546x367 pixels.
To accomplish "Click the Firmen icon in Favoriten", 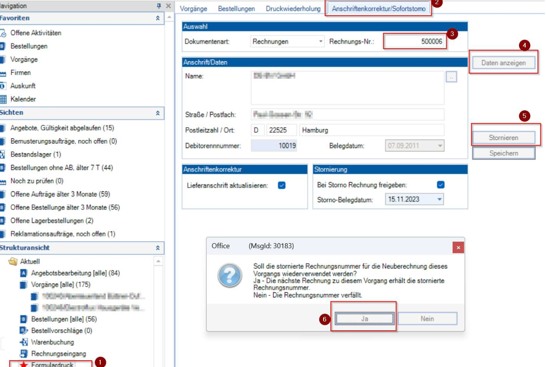I will tap(3, 73).
